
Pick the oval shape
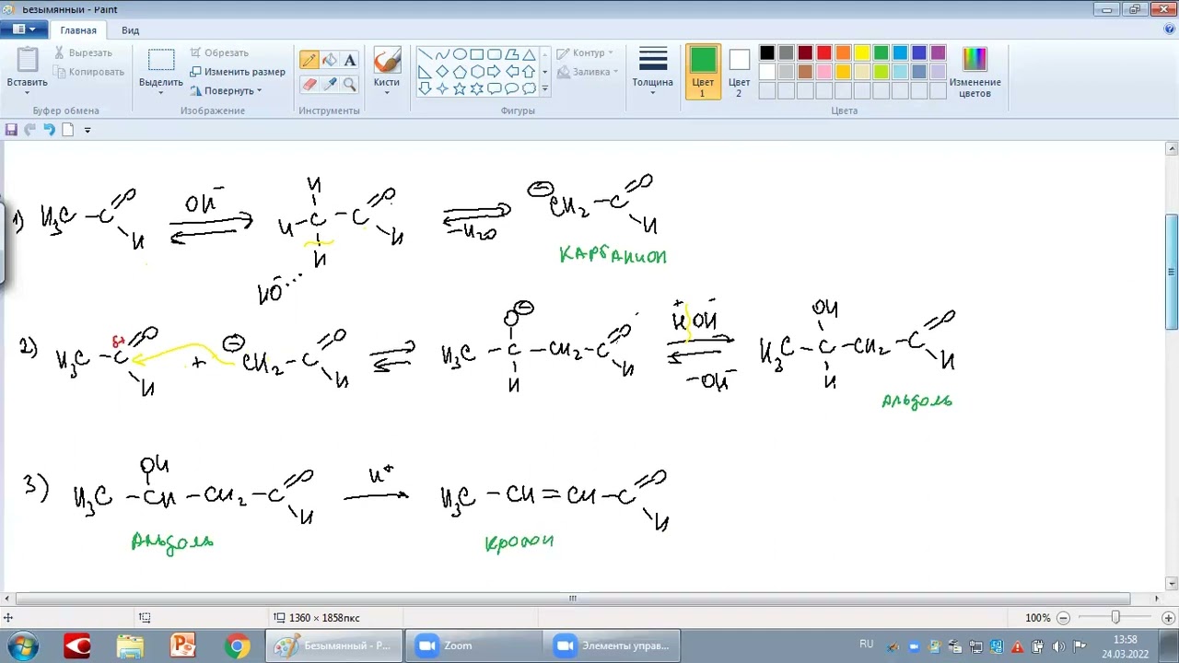coord(460,54)
